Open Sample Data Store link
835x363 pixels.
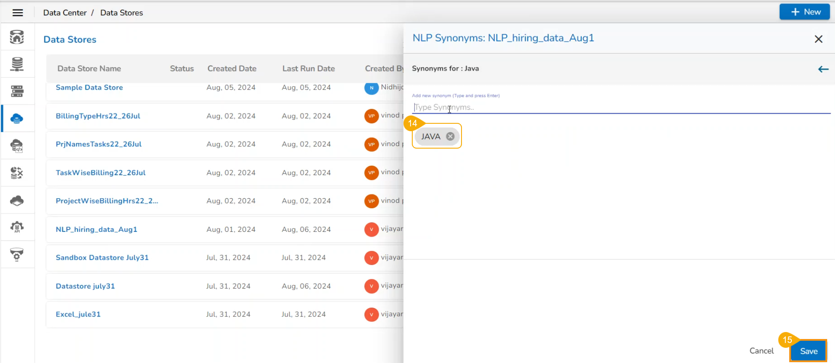[x=89, y=88]
